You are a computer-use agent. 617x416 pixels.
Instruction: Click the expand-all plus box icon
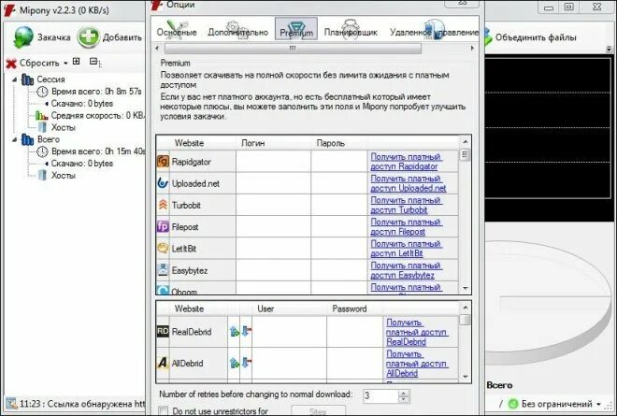77,62
